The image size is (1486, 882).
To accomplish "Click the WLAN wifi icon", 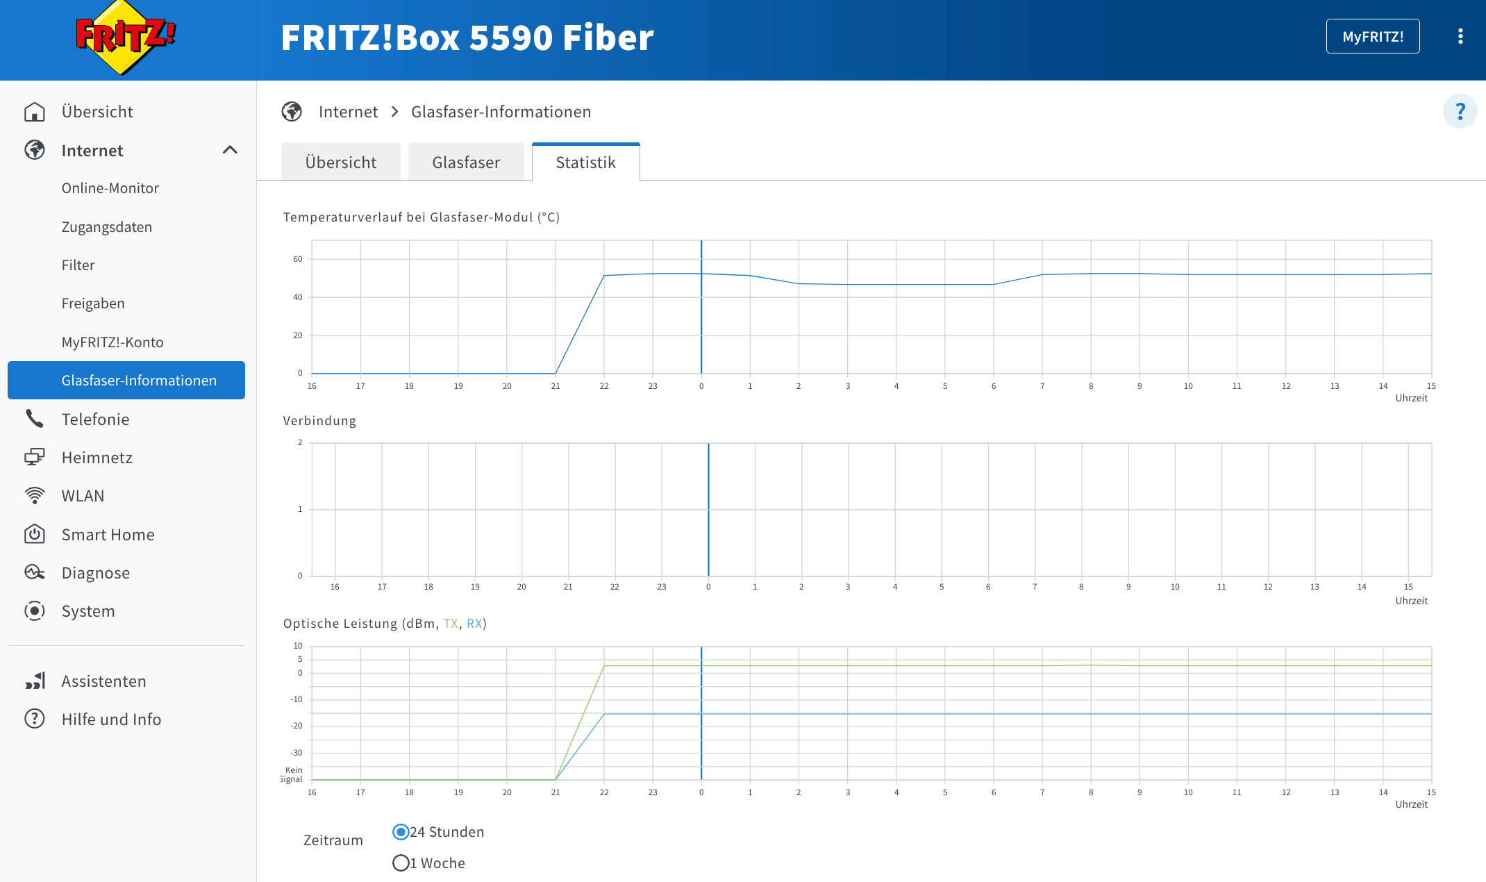I will (34, 496).
